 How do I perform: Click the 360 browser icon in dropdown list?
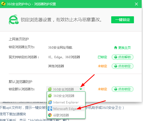click(50, 96)
